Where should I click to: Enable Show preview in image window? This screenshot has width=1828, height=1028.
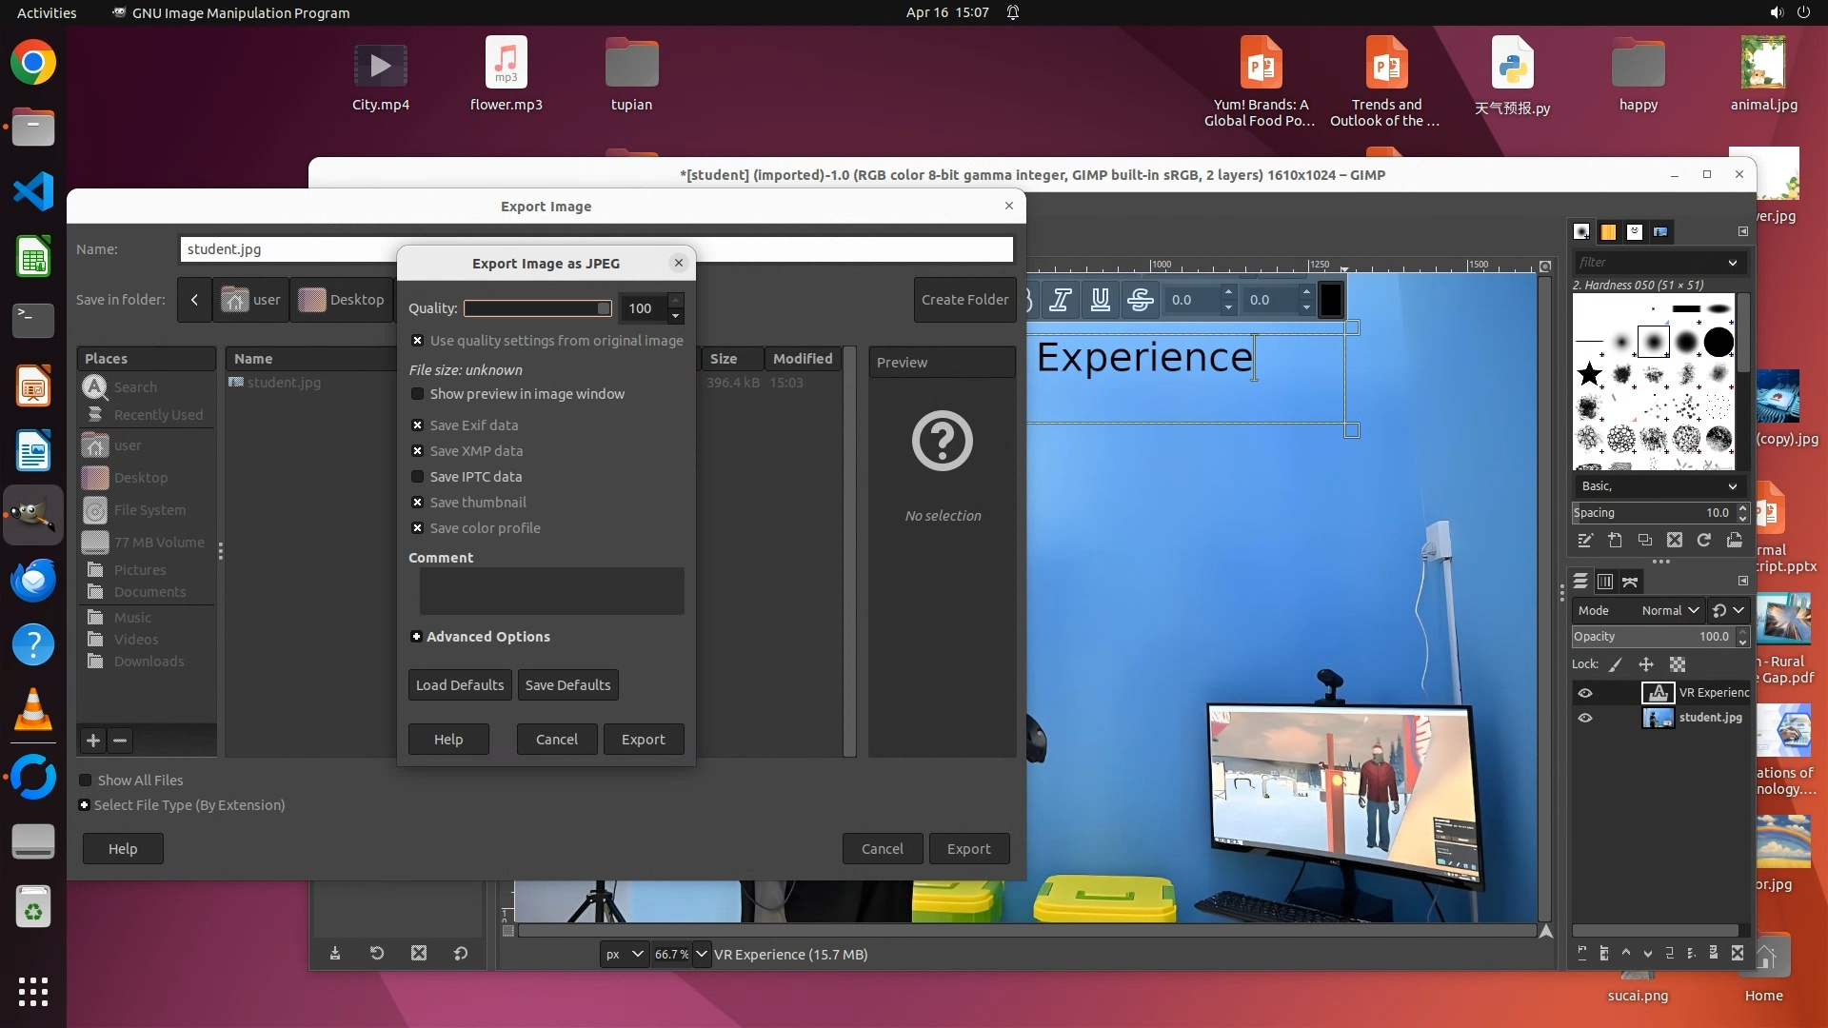[417, 394]
